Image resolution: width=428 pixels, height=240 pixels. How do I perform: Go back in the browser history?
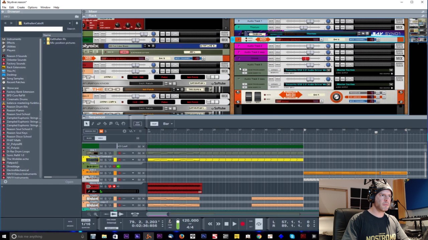(x=5, y=23)
